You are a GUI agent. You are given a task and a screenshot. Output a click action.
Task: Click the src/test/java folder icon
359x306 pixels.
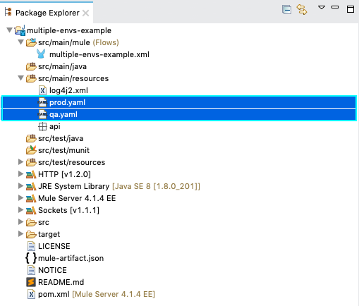click(x=31, y=138)
